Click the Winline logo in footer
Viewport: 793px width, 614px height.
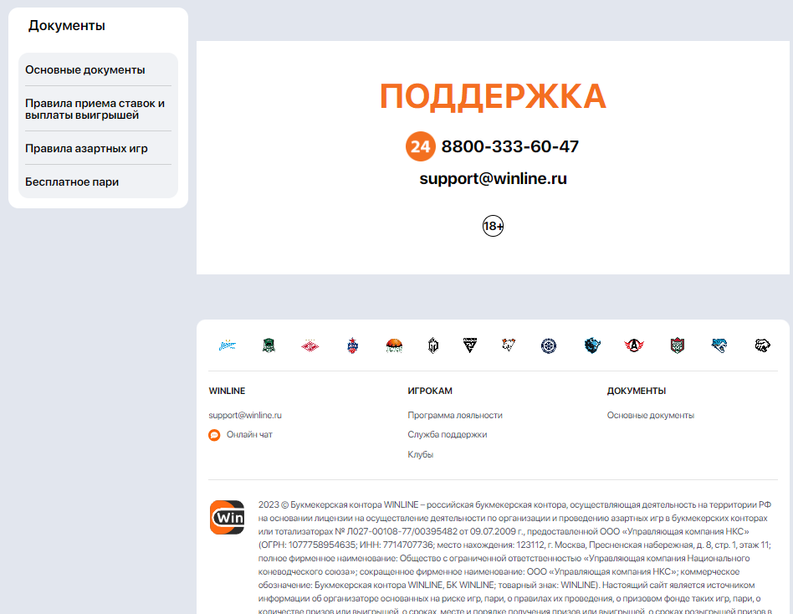(227, 518)
